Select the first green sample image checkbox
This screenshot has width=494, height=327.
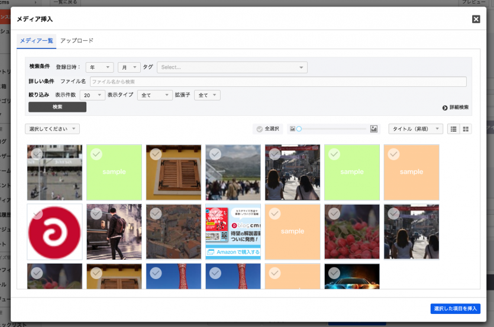[x=96, y=154]
